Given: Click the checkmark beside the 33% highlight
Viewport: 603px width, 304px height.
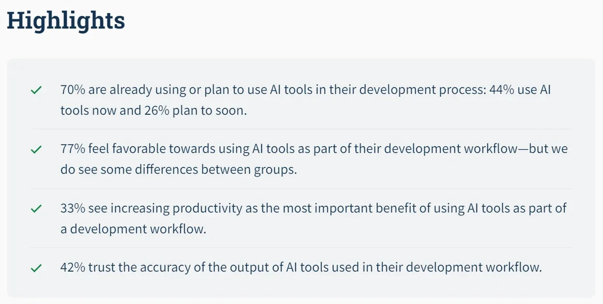Looking at the screenshot, I should click(36, 209).
